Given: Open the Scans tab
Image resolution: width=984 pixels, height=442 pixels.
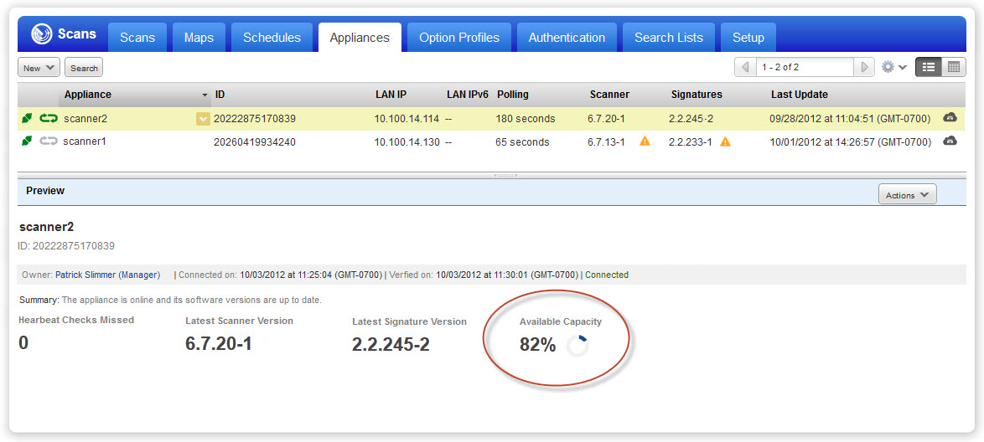Looking at the screenshot, I should pos(137,38).
